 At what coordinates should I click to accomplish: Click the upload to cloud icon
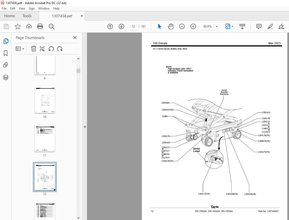29,26
